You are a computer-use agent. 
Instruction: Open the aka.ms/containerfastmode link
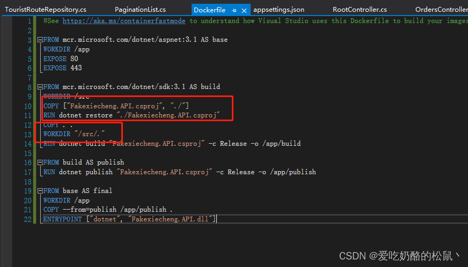pyautogui.click(x=124, y=21)
